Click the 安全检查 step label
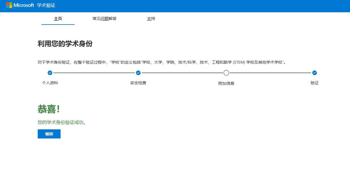350x195 pixels. (138, 83)
